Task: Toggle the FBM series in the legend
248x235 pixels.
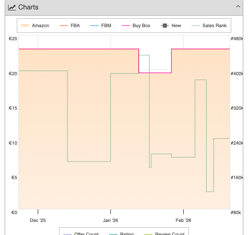Action: tap(100, 26)
